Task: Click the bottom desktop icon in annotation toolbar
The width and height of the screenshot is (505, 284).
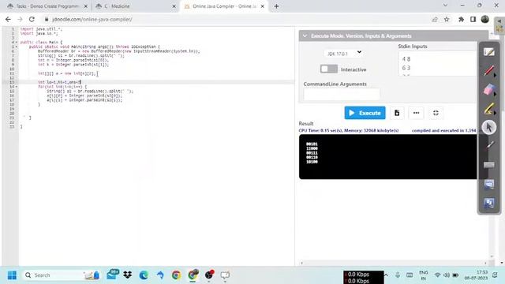Action: (x=489, y=203)
